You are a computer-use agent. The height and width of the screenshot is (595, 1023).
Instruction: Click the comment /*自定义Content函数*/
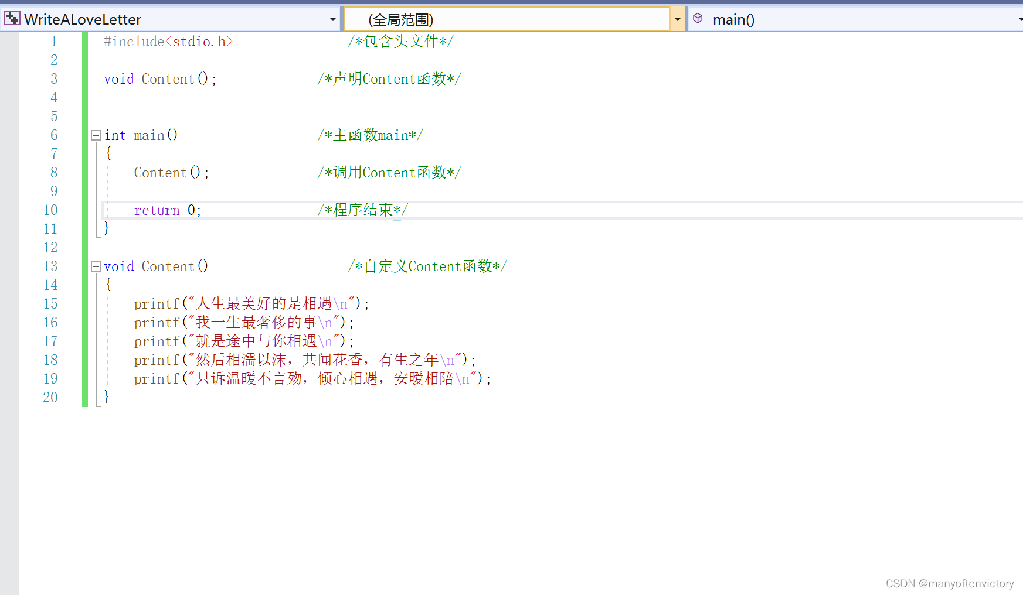(x=427, y=266)
